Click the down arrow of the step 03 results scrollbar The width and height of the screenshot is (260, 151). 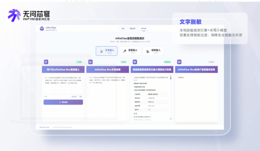tap(171, 119)
